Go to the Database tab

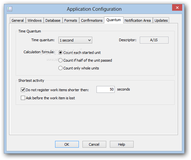coord(53,20)
